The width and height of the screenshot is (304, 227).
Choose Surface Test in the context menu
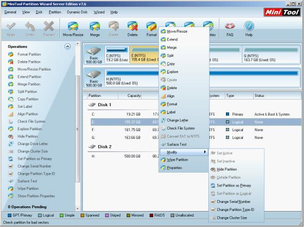176,145
